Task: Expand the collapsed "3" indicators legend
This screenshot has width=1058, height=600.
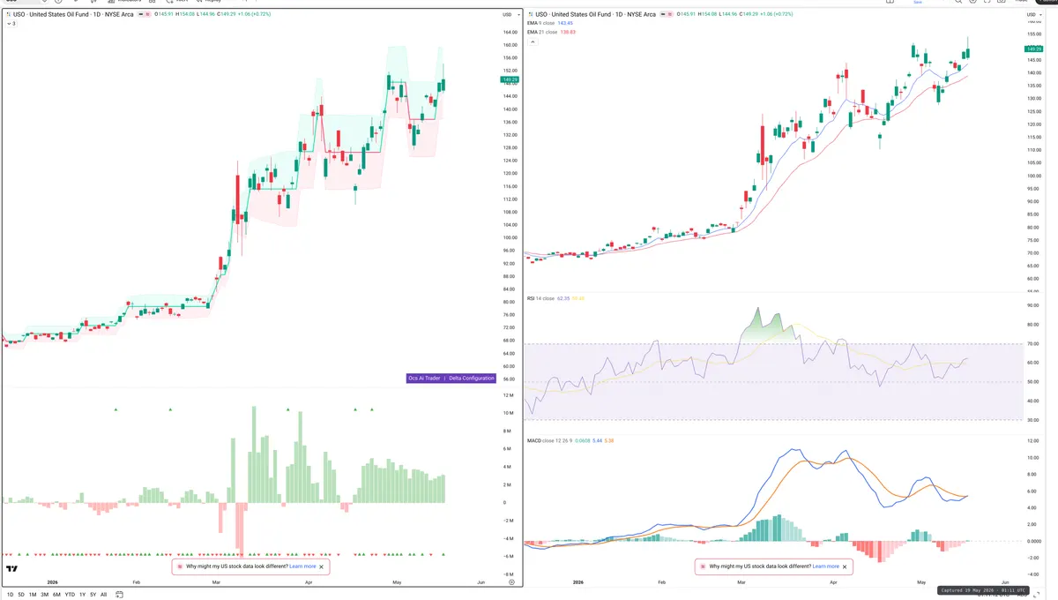Action: tap(11, 24)
